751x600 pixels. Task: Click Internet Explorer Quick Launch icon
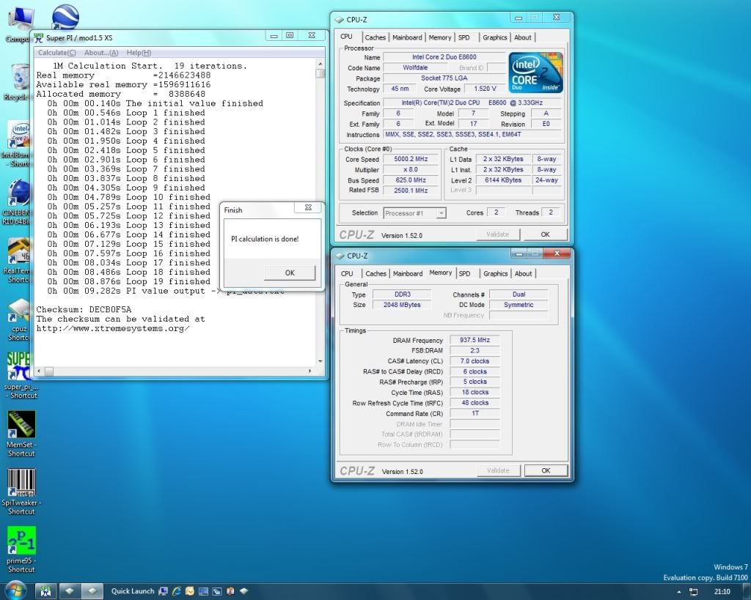tap(176, 591)
